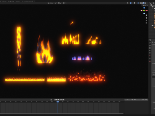Image resolution: width=155 pixels, height=116 pixels.
Task: Click the timeline horizontal scrollbar
Action: [x=62, y=114]
